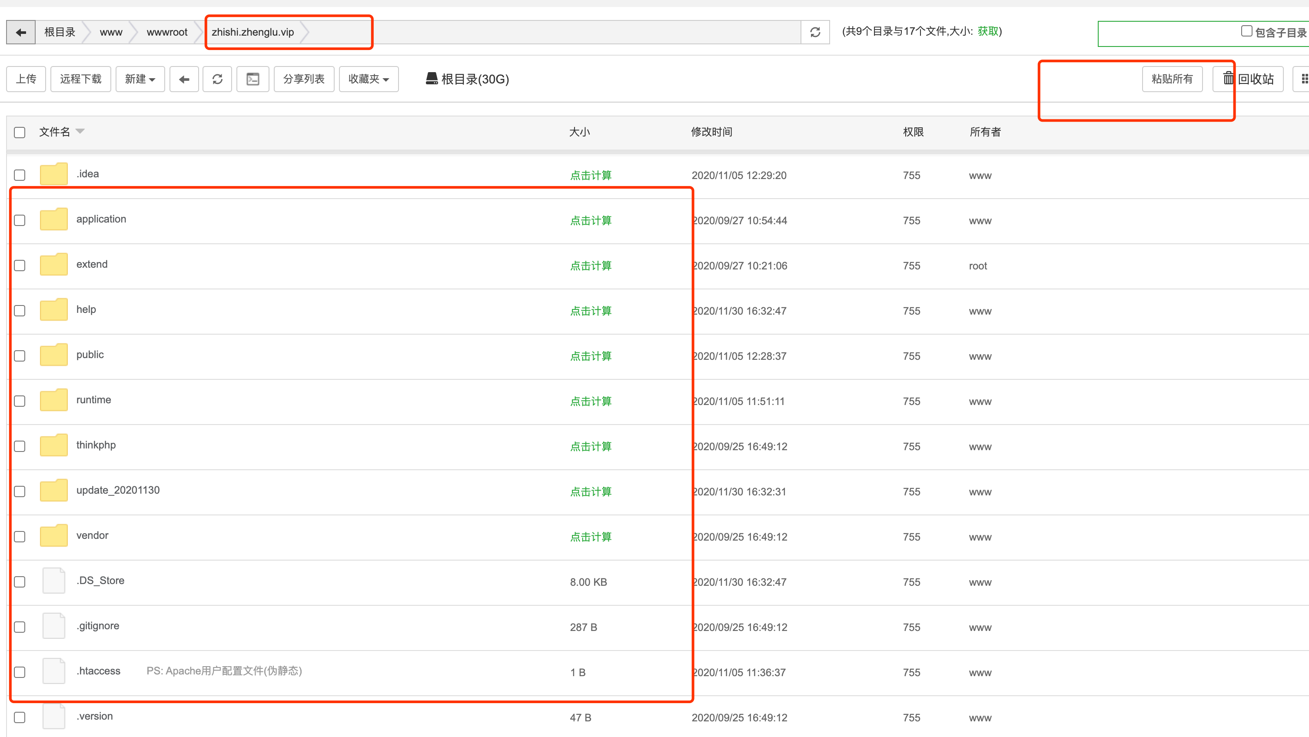Viewport: 1309px width, 737px height.
Task: Click the 修改时间 column header
Action: (711, 132)
